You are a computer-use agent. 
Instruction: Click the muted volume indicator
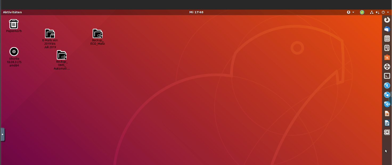377,12
